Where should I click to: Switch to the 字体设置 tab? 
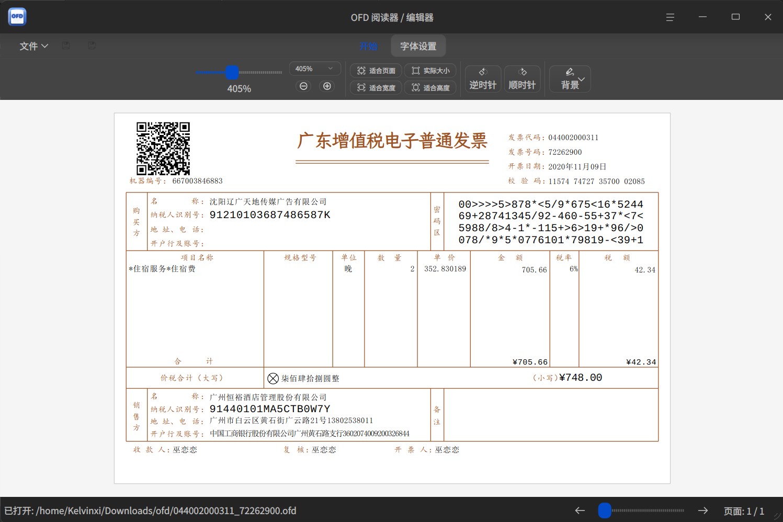pyautogui.click(x=418, y=46)
